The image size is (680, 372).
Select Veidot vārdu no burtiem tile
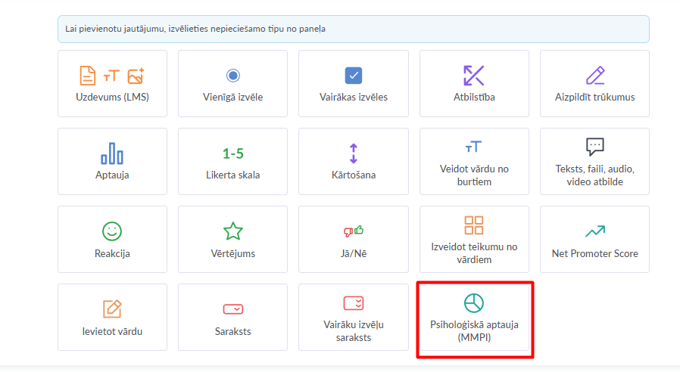474,162
